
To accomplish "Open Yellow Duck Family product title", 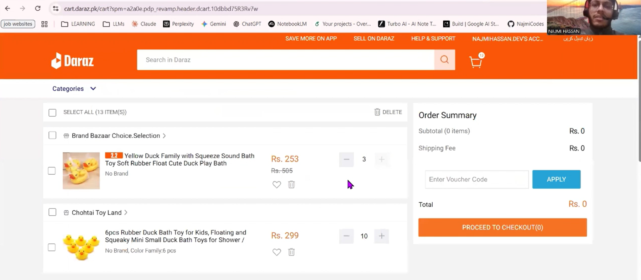I will [x=180, y=159].
